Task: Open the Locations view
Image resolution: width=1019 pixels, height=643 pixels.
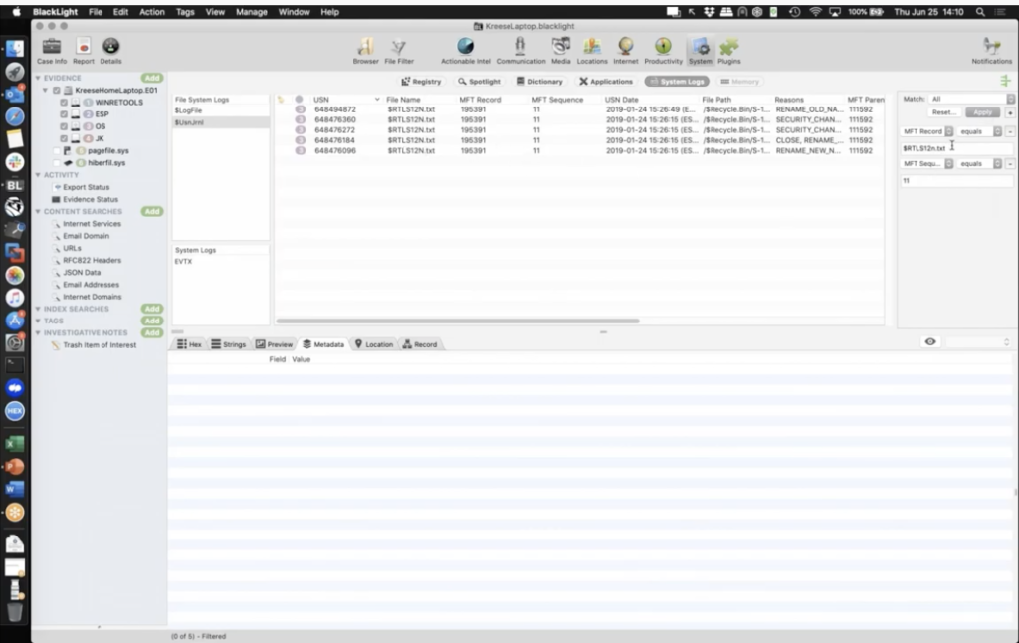Action: [592, 51]
